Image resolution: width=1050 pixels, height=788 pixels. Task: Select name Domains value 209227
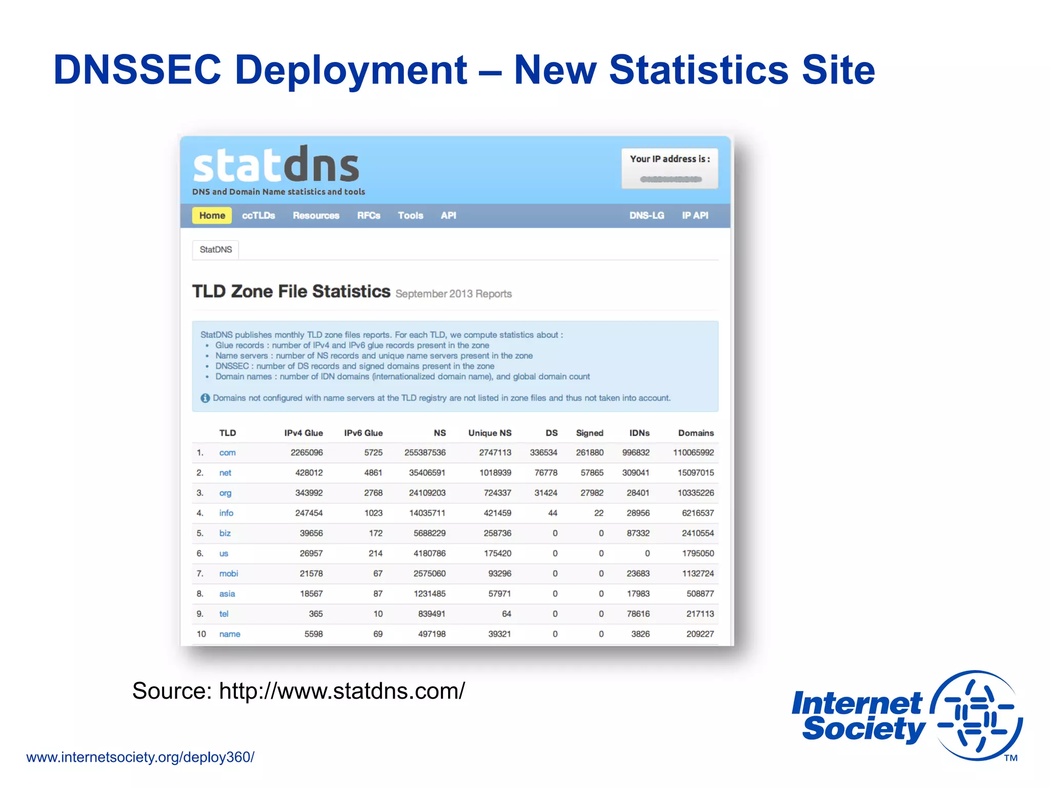point(700,634)
